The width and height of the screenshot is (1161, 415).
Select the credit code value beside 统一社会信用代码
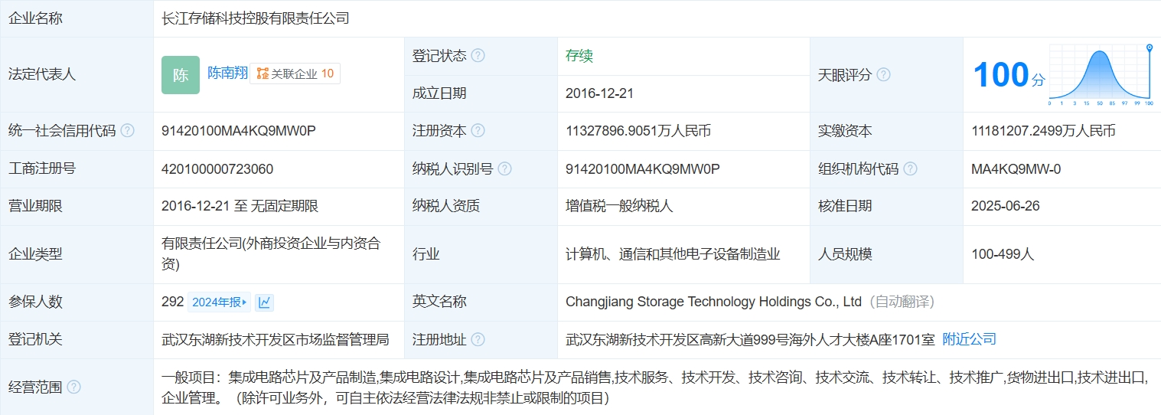239,131
